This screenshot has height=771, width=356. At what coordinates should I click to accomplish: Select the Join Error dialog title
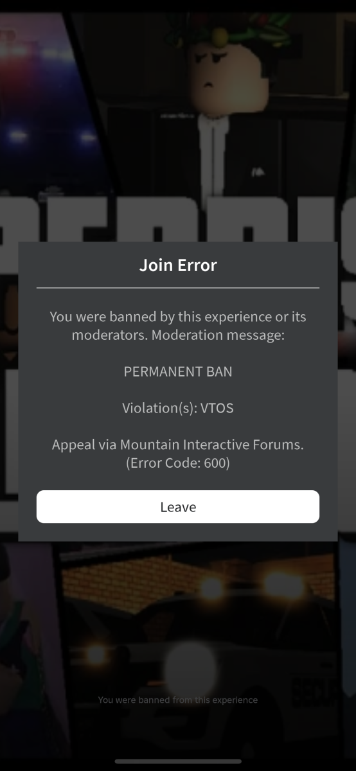[x=178, y=265]
